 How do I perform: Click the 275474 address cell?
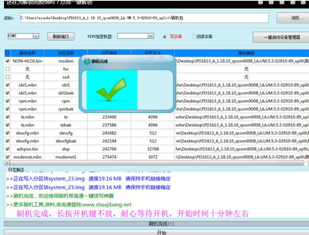109,157
